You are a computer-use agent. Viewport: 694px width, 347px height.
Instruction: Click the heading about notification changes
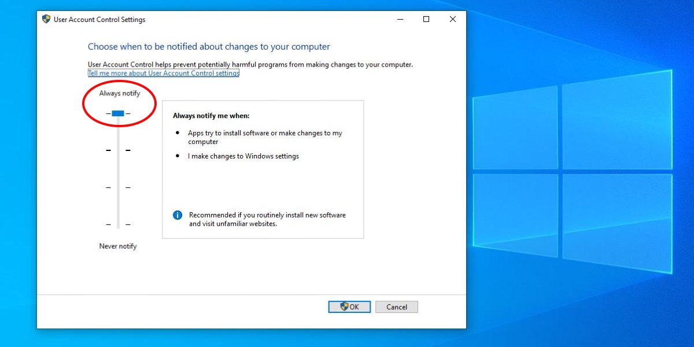point(209,46)
